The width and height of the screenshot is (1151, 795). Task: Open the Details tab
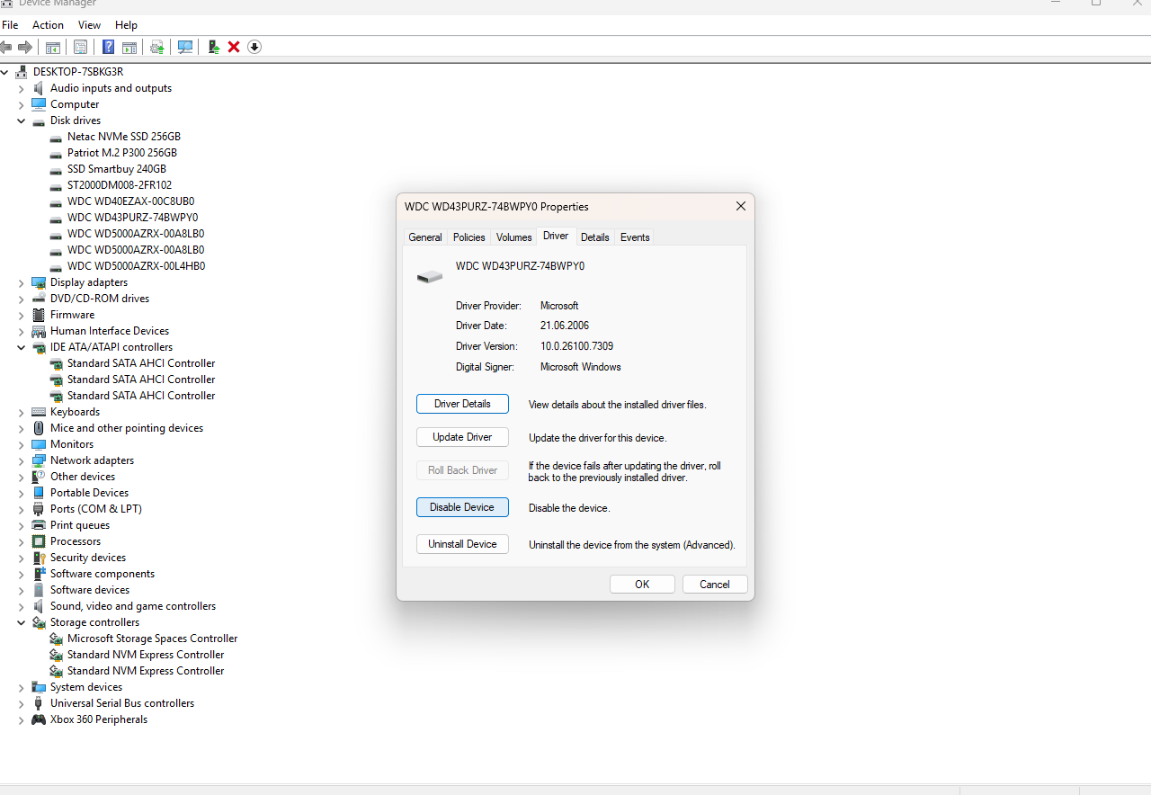click(x=594, y=237)
